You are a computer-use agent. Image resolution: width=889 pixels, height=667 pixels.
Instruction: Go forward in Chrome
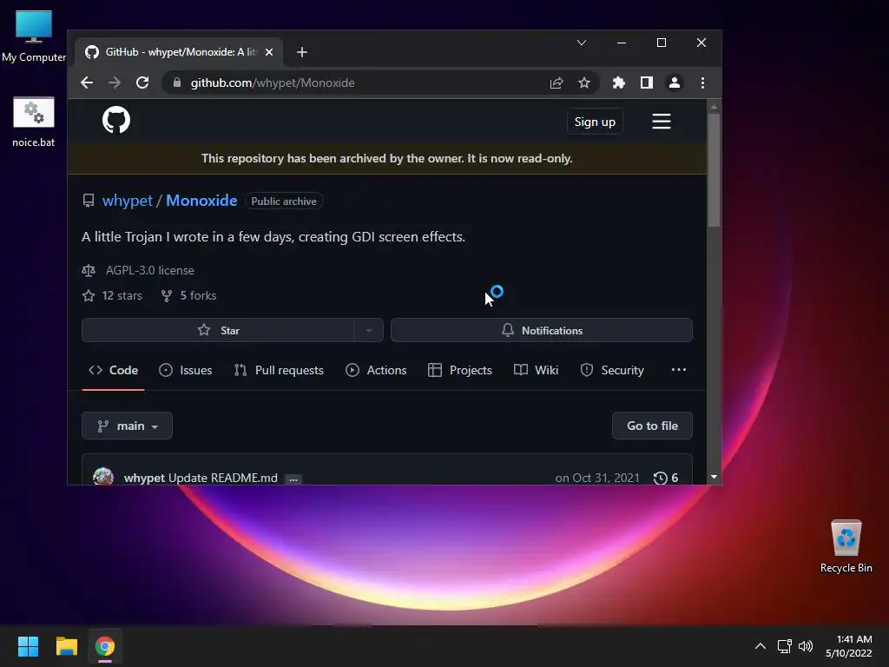tap(115, 83)
